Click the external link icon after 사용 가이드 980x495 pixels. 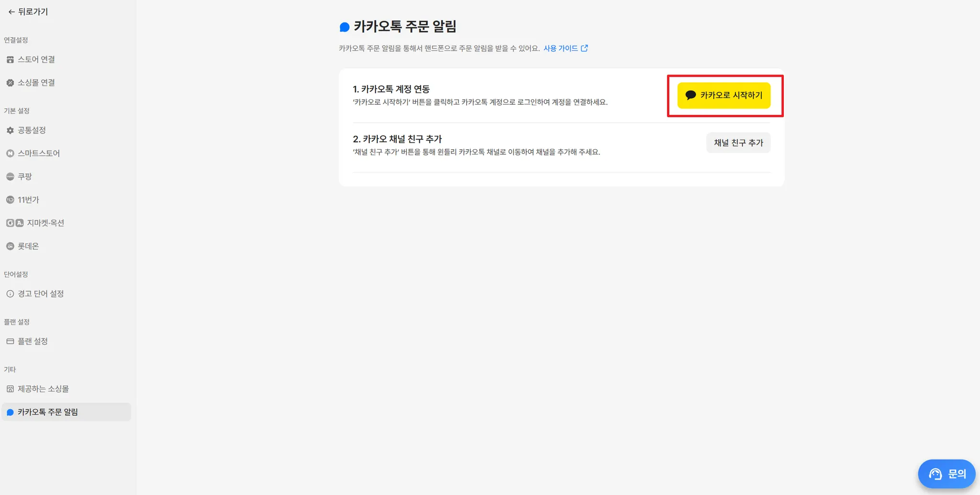(x=584, y=48)
